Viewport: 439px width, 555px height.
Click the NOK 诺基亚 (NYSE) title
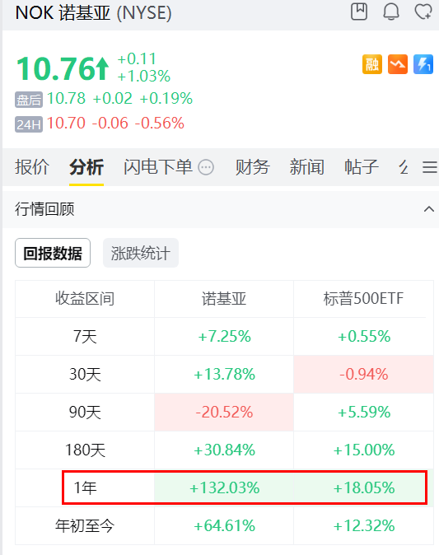point(93,12)
